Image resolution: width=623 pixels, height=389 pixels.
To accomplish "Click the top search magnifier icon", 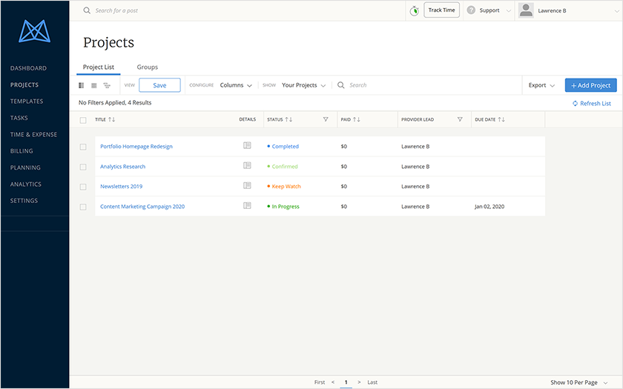I will coord(87,10).
